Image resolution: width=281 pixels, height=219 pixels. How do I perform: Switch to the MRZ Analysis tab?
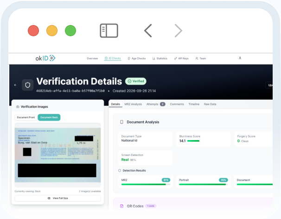click(x=133, y=104)
